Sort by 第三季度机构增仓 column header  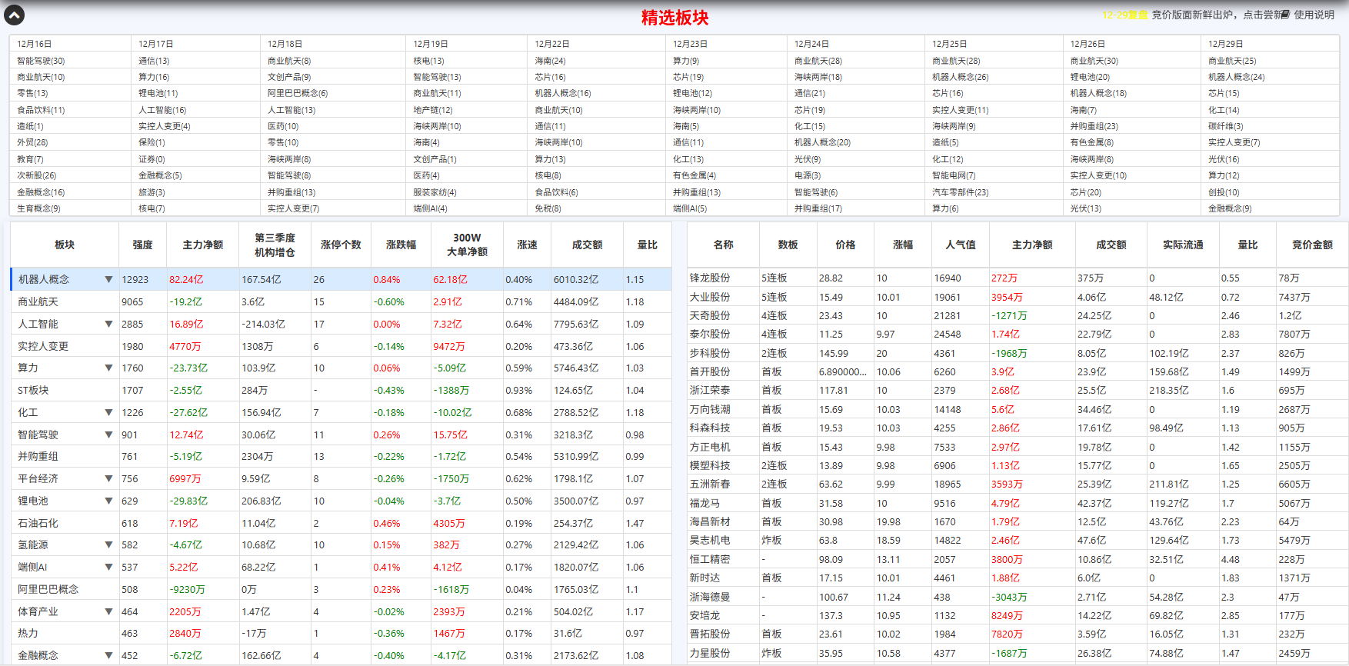[x=275, y=245]
